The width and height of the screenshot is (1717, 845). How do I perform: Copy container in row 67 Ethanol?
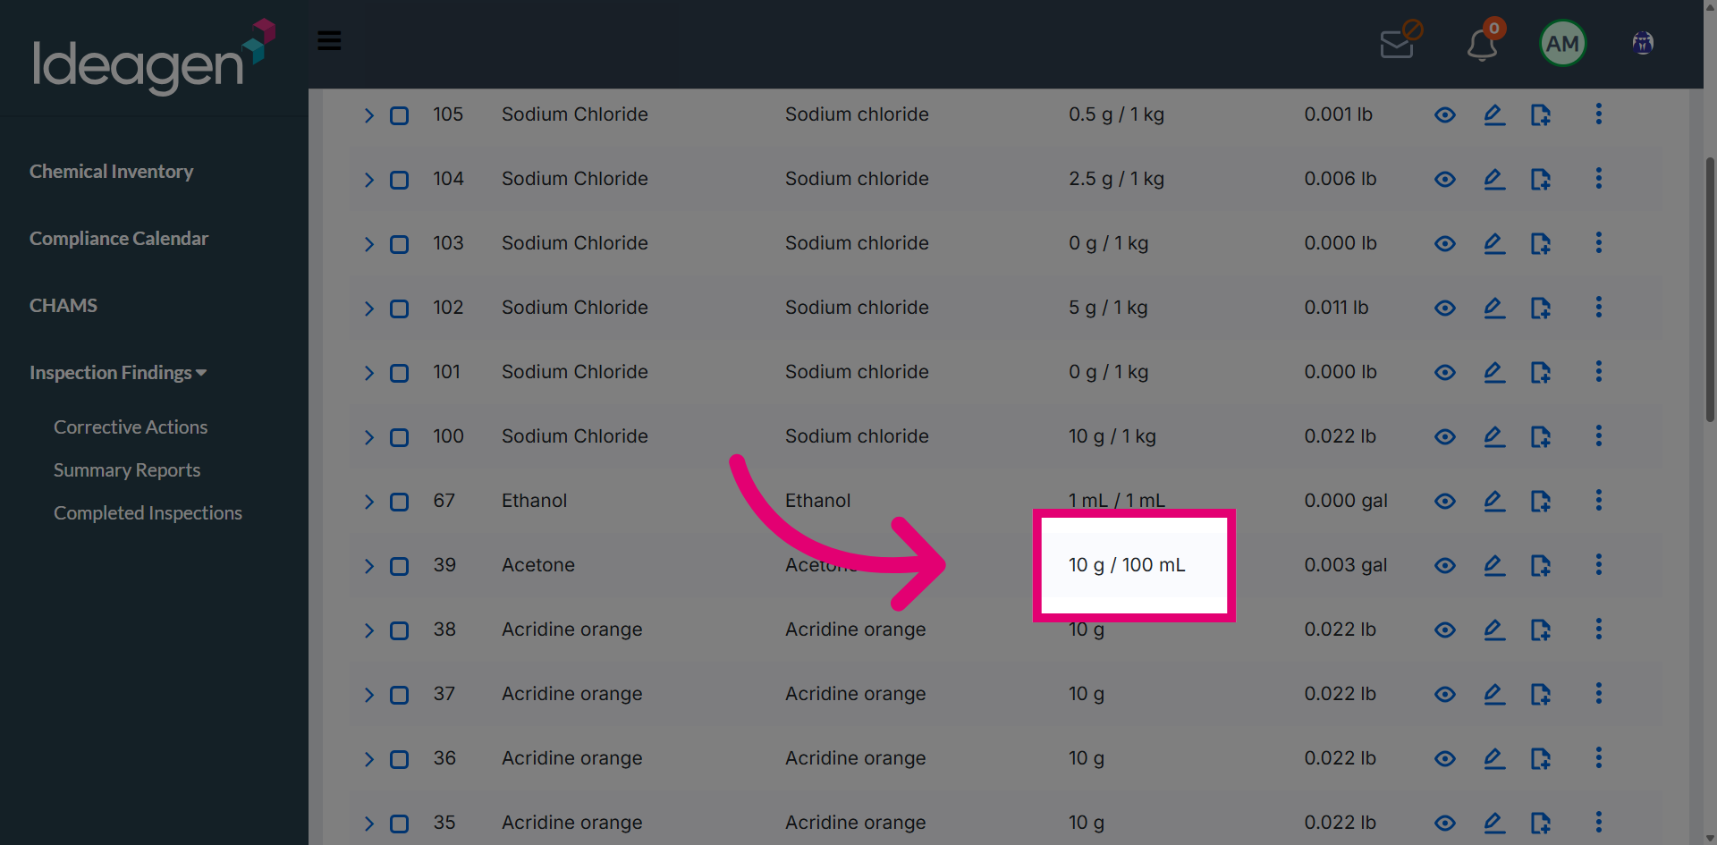point(1540,501)
